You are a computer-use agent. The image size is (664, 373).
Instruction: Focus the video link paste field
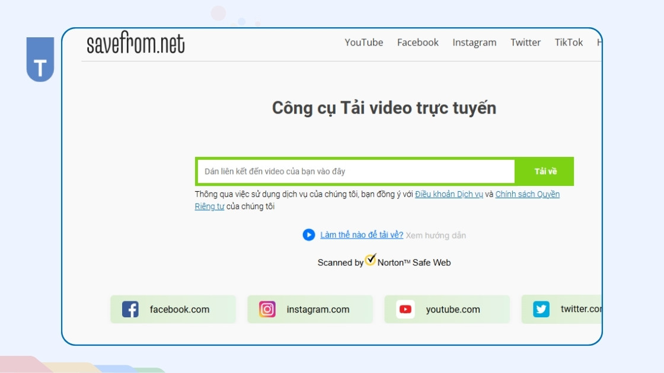(x=356, y=172)
